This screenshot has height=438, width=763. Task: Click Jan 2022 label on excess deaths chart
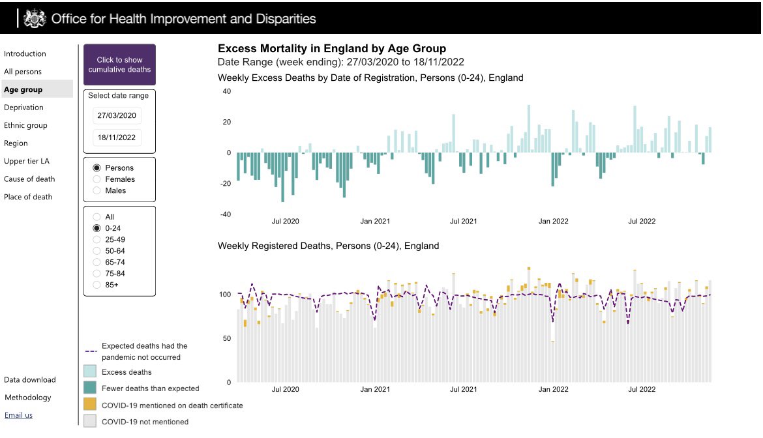pyautogui.click(x=553, y=221)
